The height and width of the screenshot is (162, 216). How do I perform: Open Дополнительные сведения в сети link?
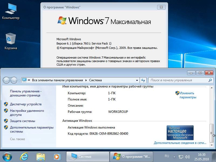pos(180,143)
